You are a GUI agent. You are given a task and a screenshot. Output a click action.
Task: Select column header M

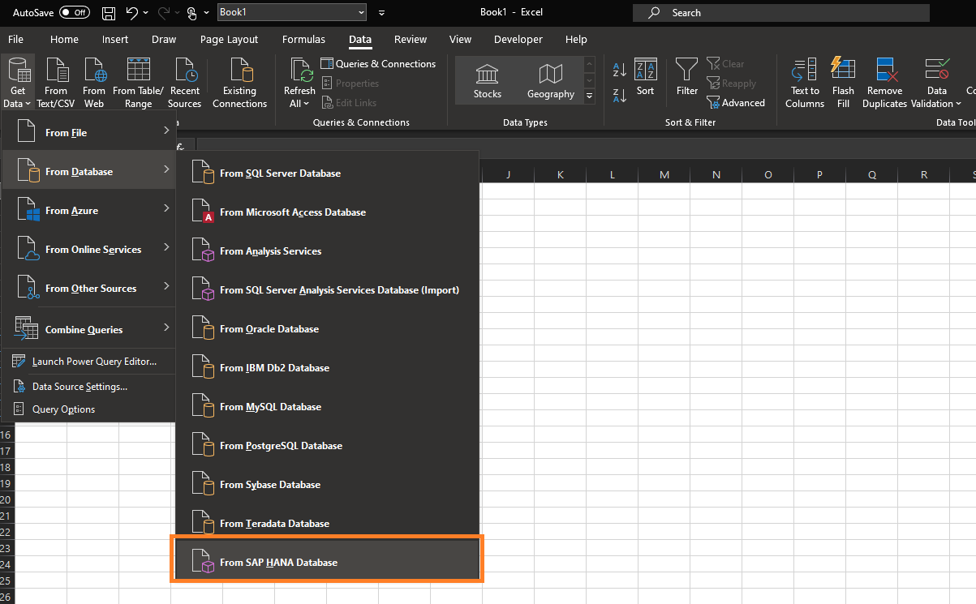[x=664, y=174]
